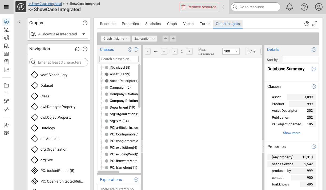
Task: Click the zoom in plus button on the canvas toolbar
Action: coord(164,51)
